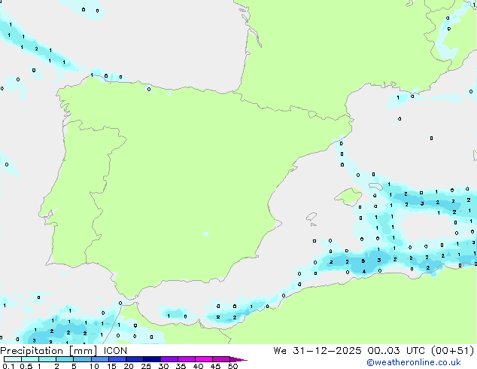This screenshot has width=477, height=369.
Task: Click the 'We' weekday abbreviation
Action: (x=280, y=351)
